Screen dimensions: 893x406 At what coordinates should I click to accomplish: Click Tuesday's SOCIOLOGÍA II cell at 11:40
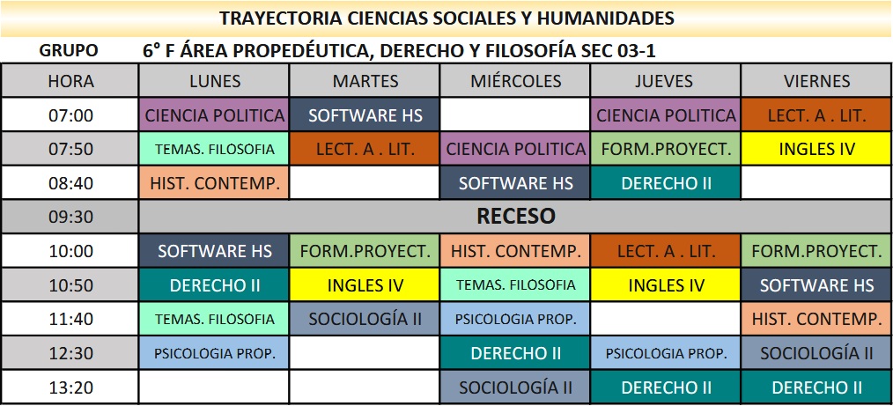point(365,319)
